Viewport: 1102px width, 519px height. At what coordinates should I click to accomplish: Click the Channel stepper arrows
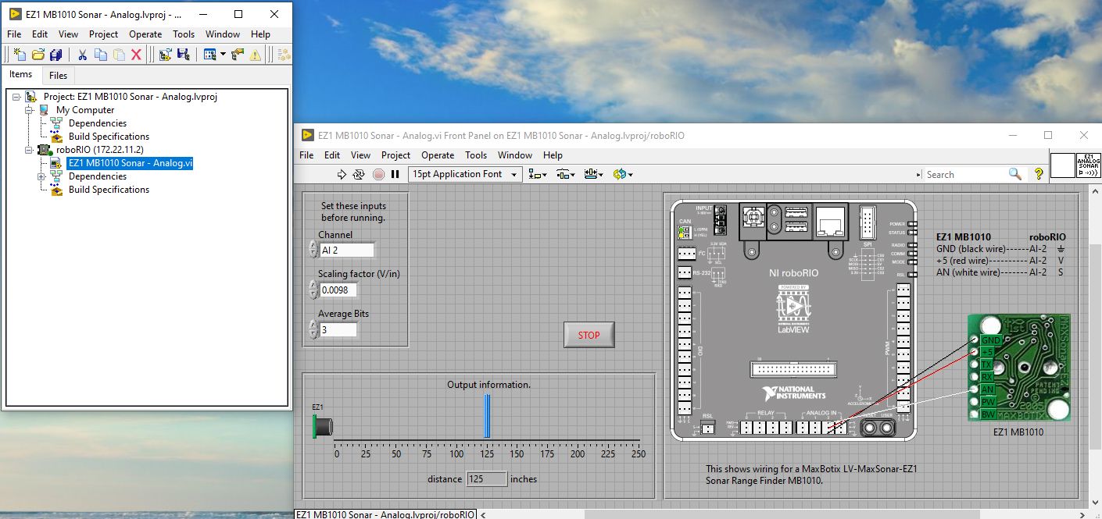coord(313,250)
